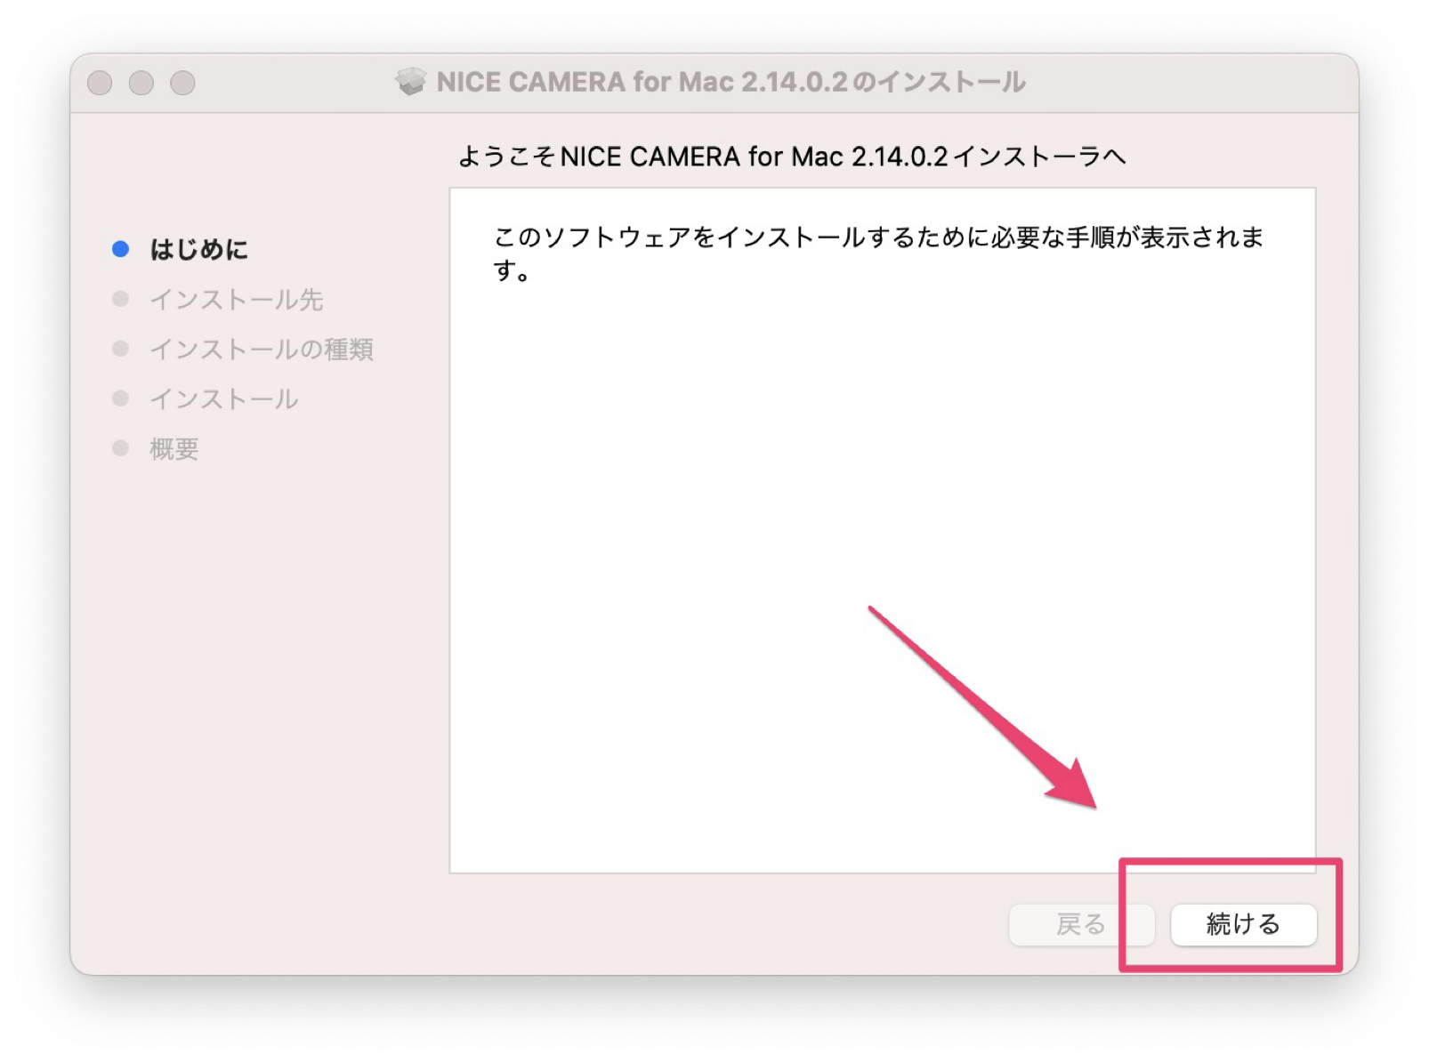Click the このソフトウェアをインストール description text

[878, 253]
